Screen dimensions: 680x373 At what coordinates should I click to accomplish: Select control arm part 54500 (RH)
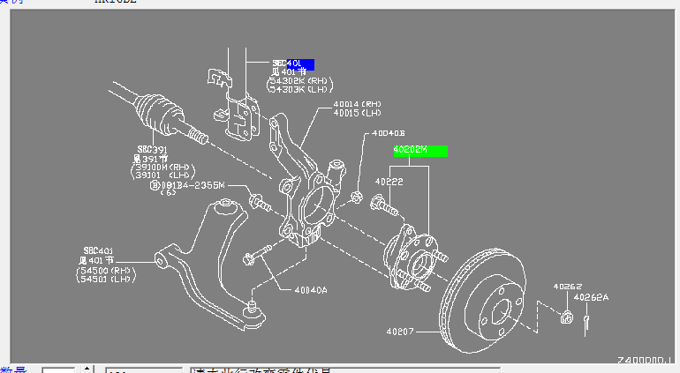(107, 271)
